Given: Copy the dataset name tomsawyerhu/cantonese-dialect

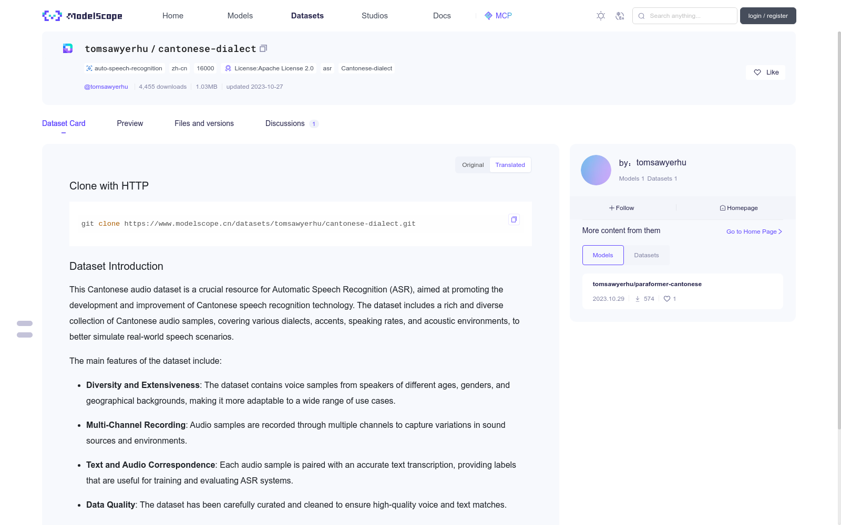Looking at the screenshot, I should (263, 48).
